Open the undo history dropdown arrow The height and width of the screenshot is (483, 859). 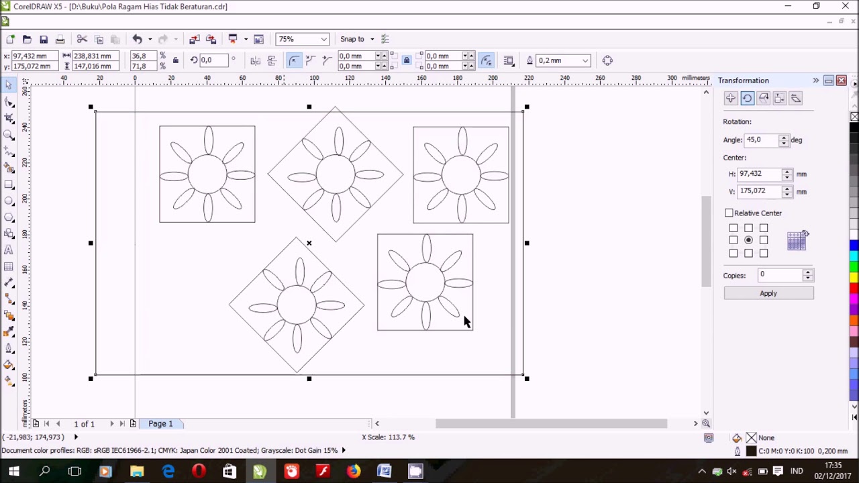coord(149,39)
